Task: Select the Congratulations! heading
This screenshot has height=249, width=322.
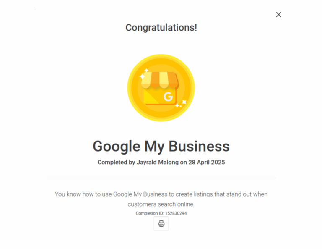Action: 161,28
